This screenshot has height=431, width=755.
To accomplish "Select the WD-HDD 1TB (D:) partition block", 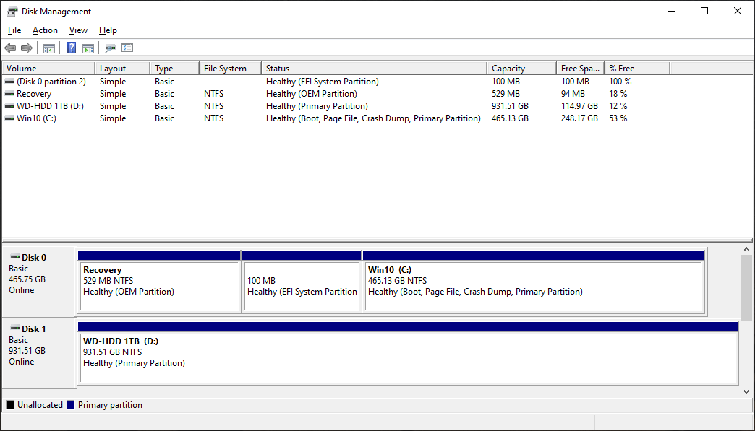I will pos(408,353).
